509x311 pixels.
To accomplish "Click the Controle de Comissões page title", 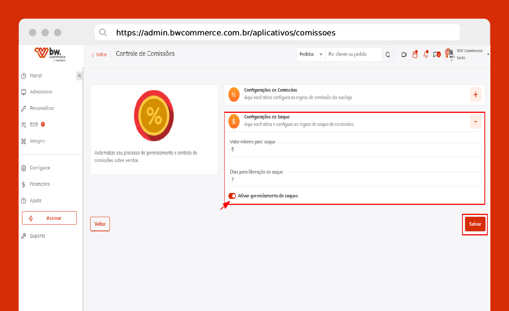I will coord(145,54).
